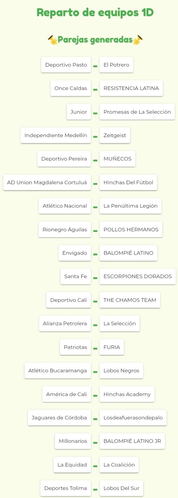This screenshot has height=498, width=178.
Task: Select the FURIA chip
Action: click(x=112, y=347)
